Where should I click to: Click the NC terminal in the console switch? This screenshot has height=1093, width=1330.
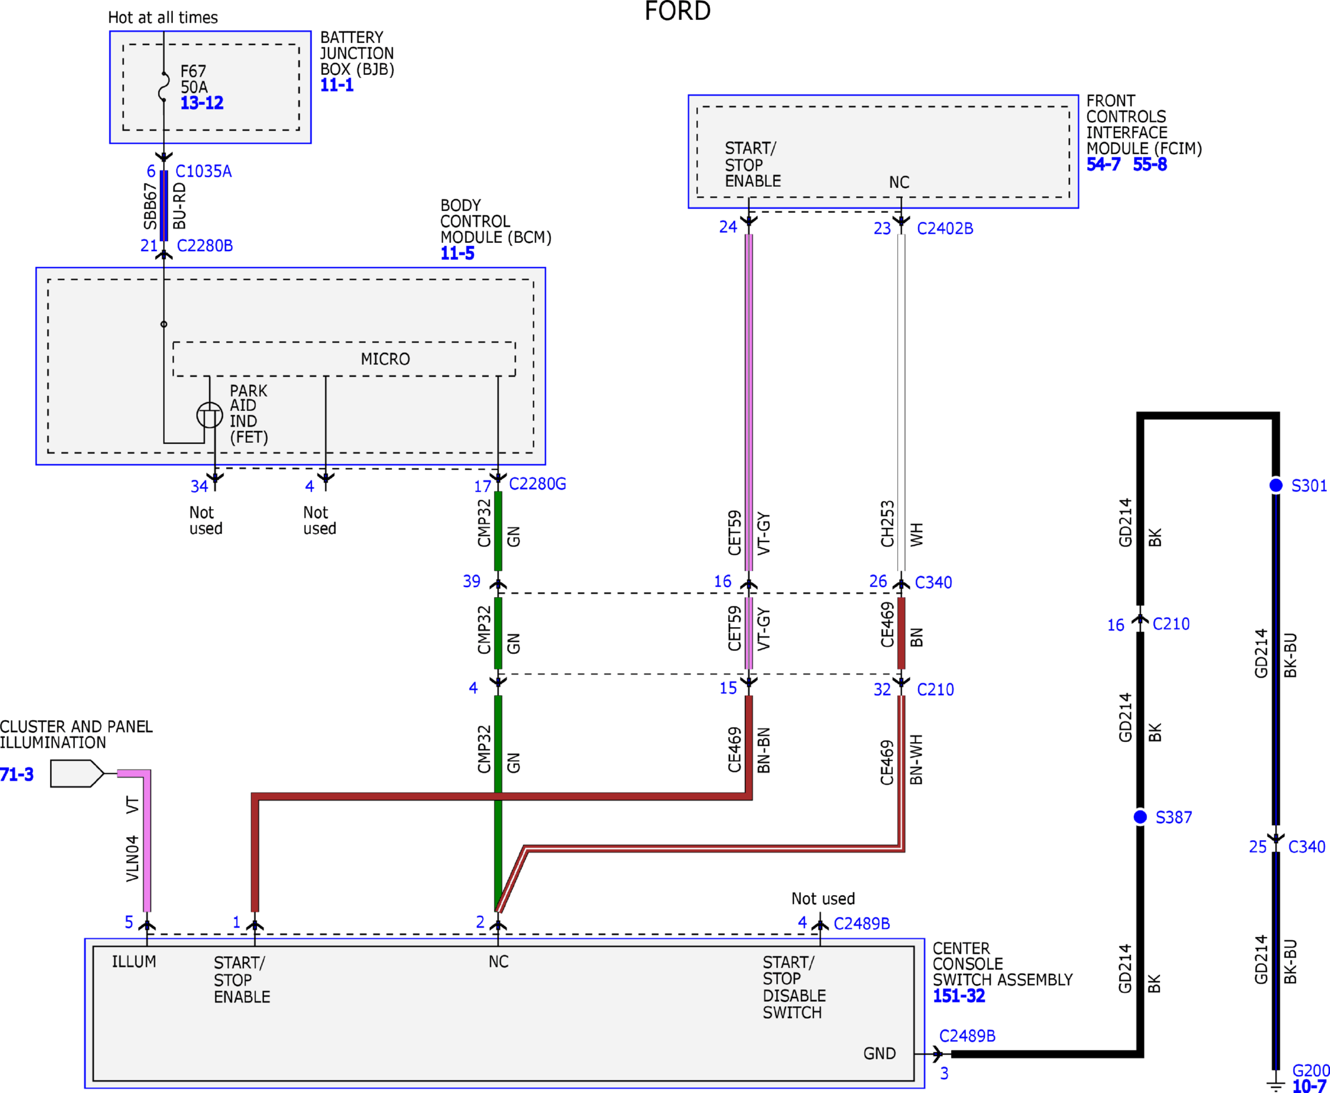(x=498, y=962)
